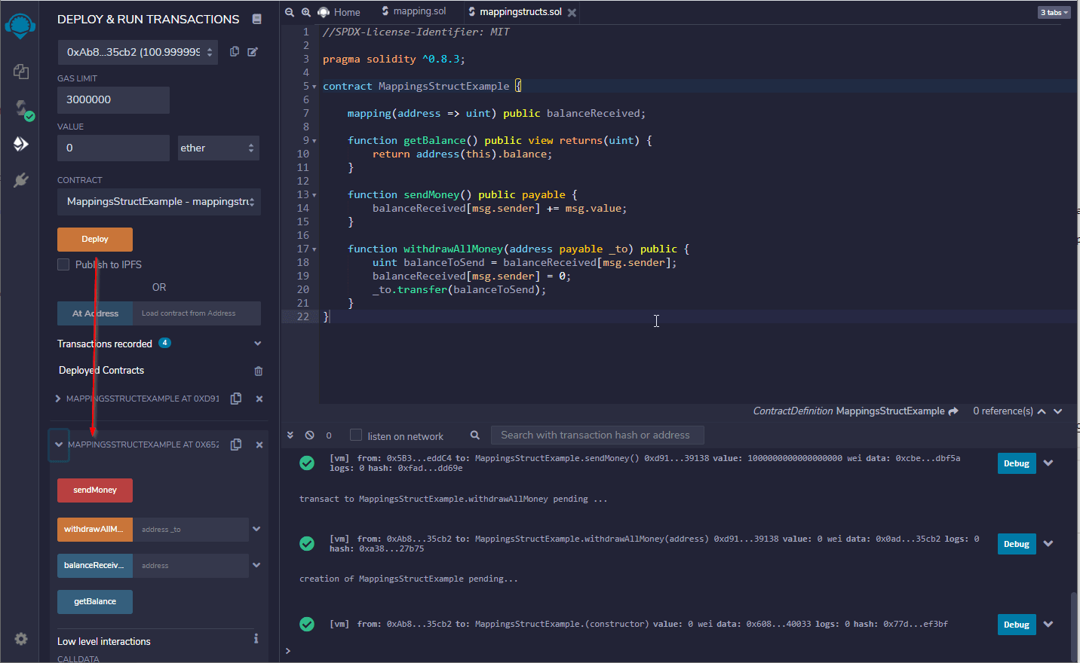Jump to ContractDefinition reference arrow icon
The height and width of the screenshot is (663, 1080).
point(953,411)
